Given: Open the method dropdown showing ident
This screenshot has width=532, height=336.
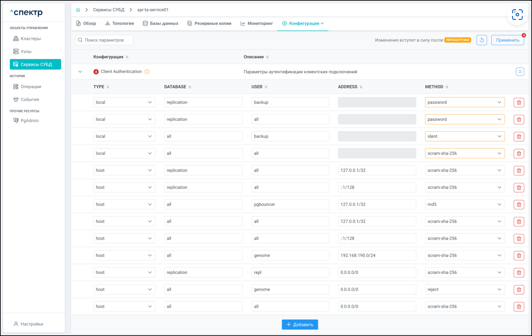Looking at the screenshot, I should [464, 136].
